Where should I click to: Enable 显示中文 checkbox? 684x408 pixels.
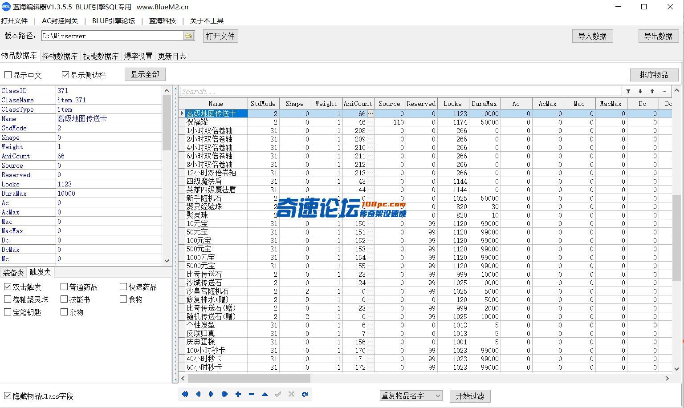pyautogui.click(x=8, y=75)
